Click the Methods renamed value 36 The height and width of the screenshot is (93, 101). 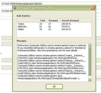pos(49,27)
